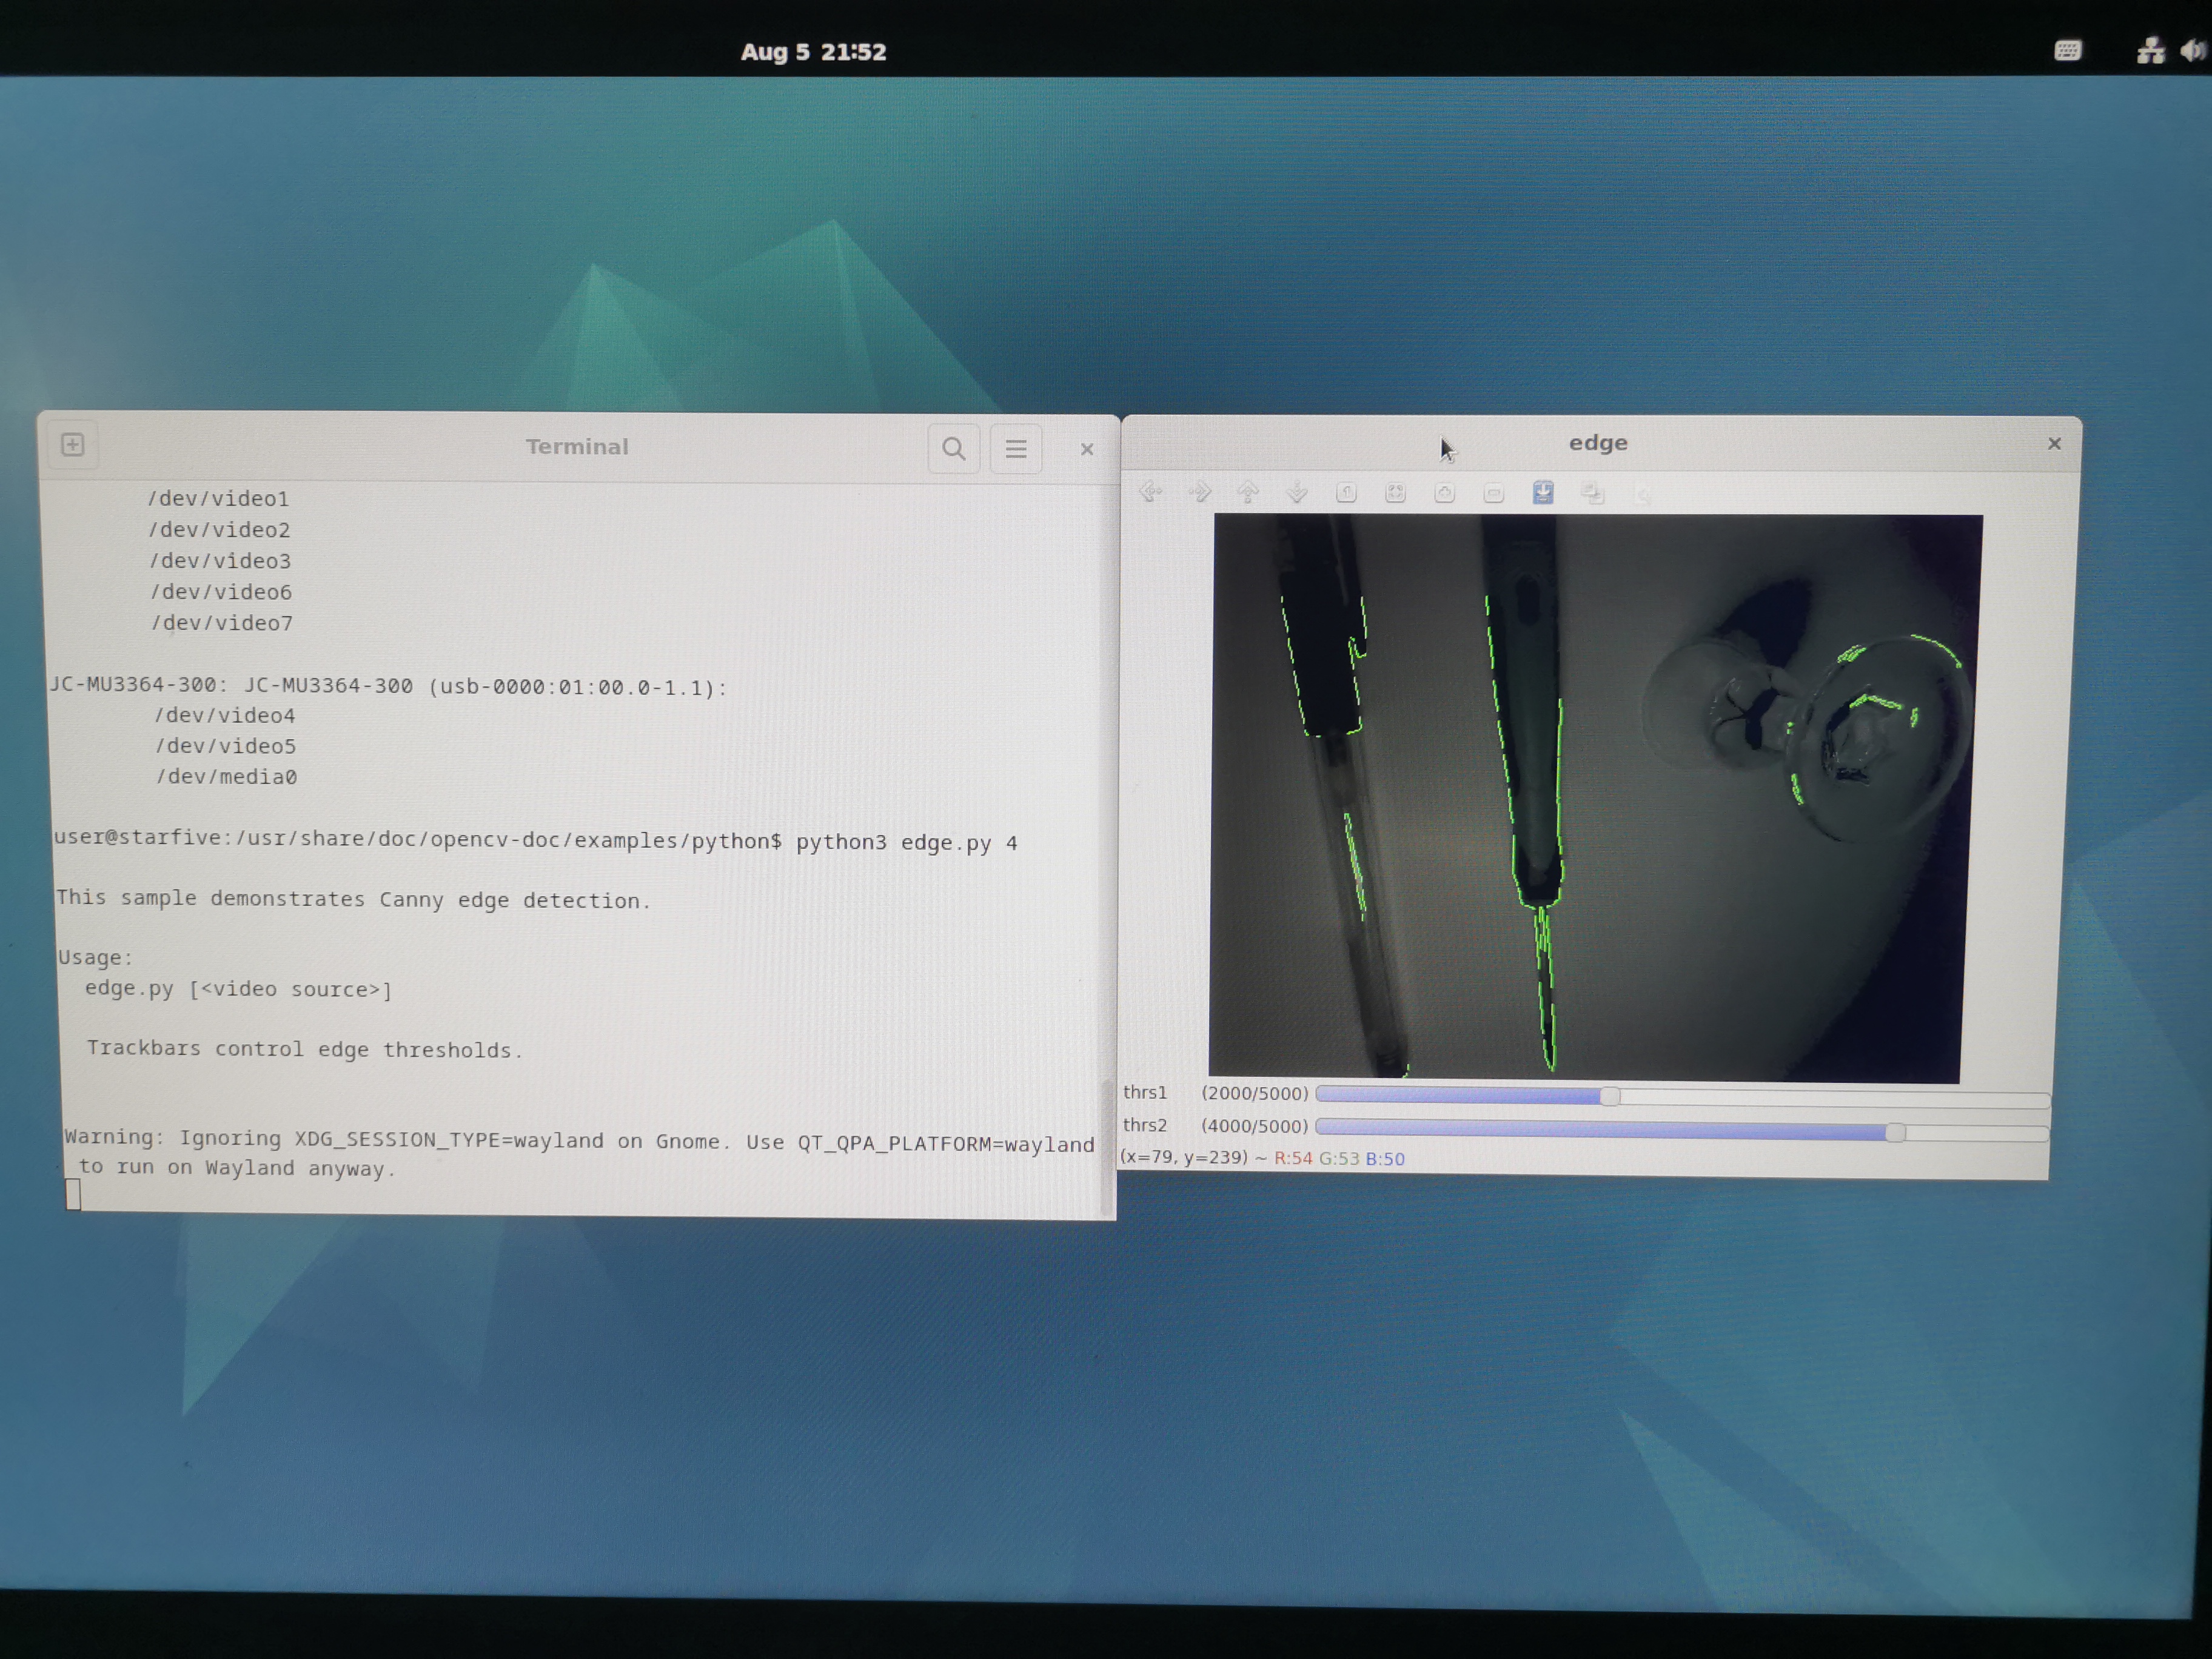Screen dimensions: 2212x1659
Task: Click the volume icon in top bar
Action: [2193, 50]
